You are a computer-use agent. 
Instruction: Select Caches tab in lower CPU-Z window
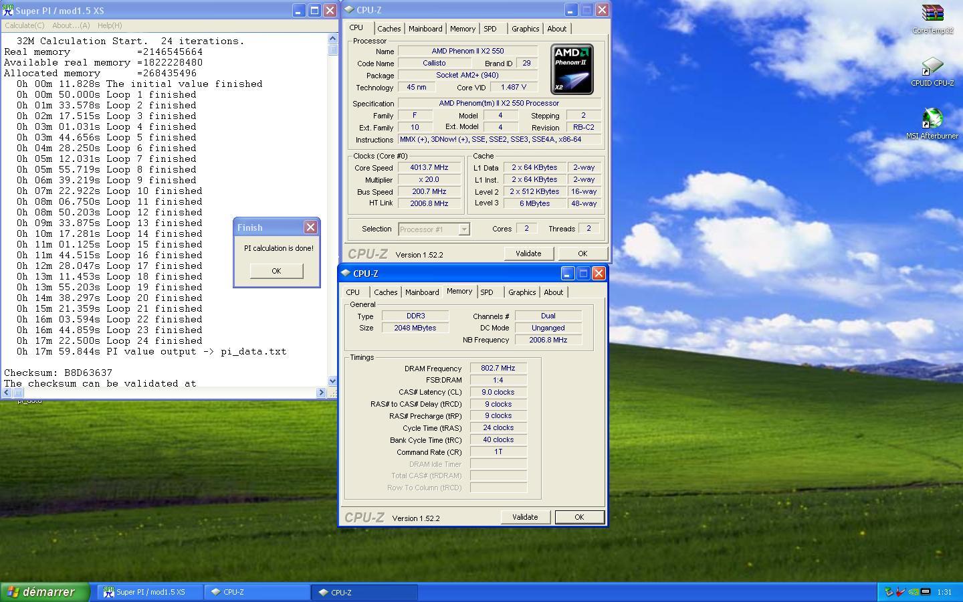click(386, 292)
